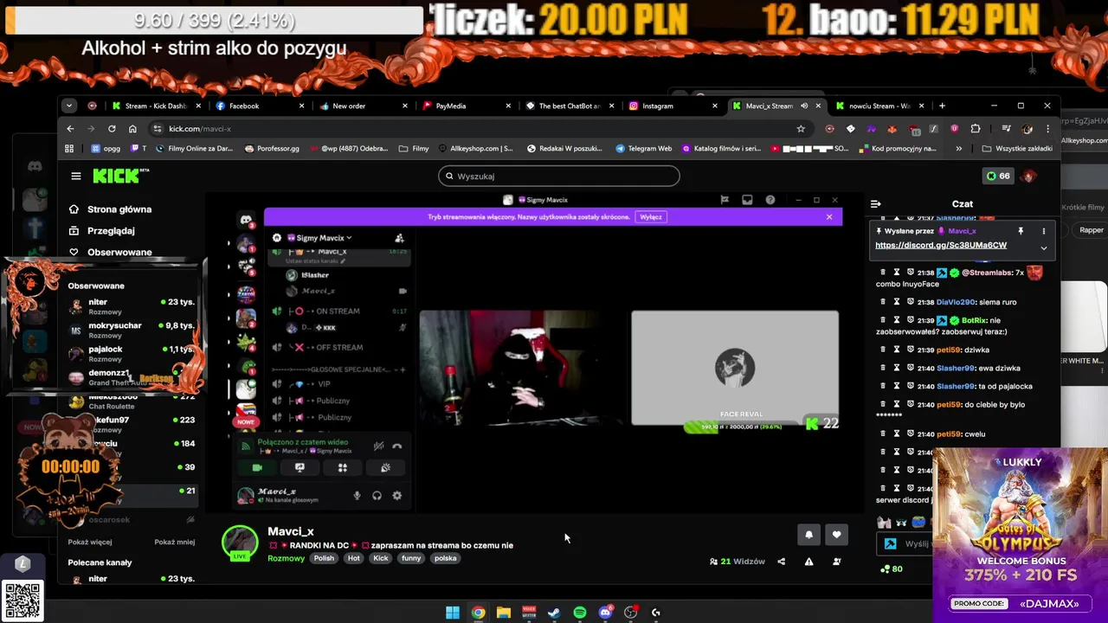The width and height of the screenshot is (1108, 623).
Task: Share the Mavci_x stream
Action: 782,562
